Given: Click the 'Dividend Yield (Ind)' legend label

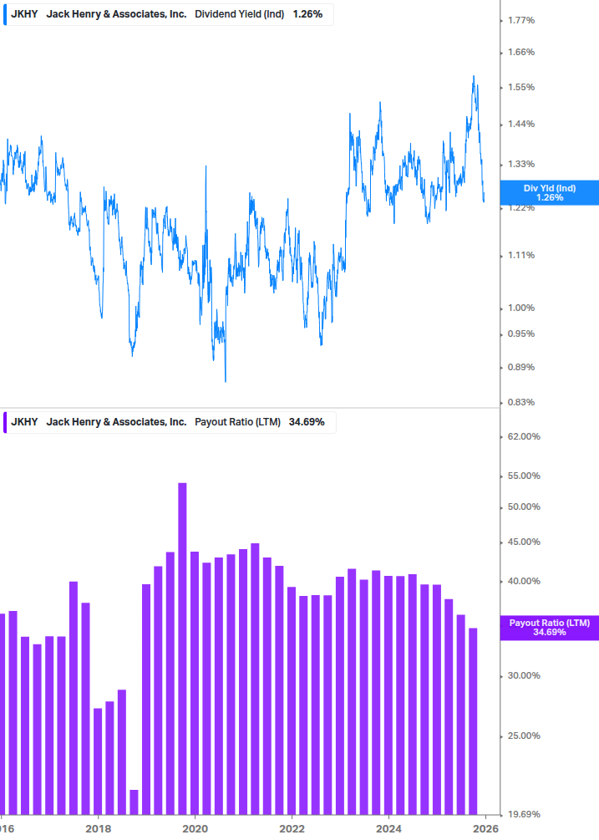Looking at the screenshot, I should (241, 14).
